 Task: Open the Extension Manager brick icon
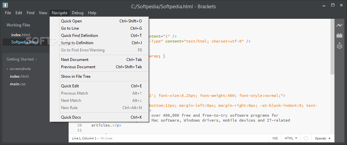click(339, 35)
